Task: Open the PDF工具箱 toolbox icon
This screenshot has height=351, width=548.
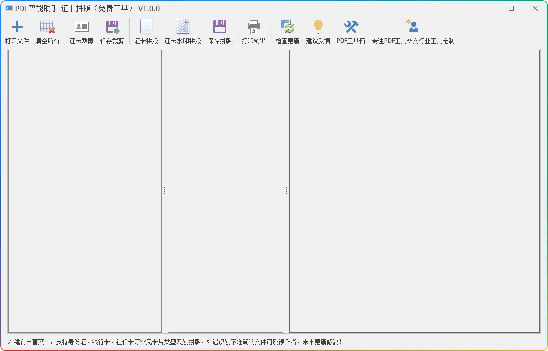Action: (351, 31)
